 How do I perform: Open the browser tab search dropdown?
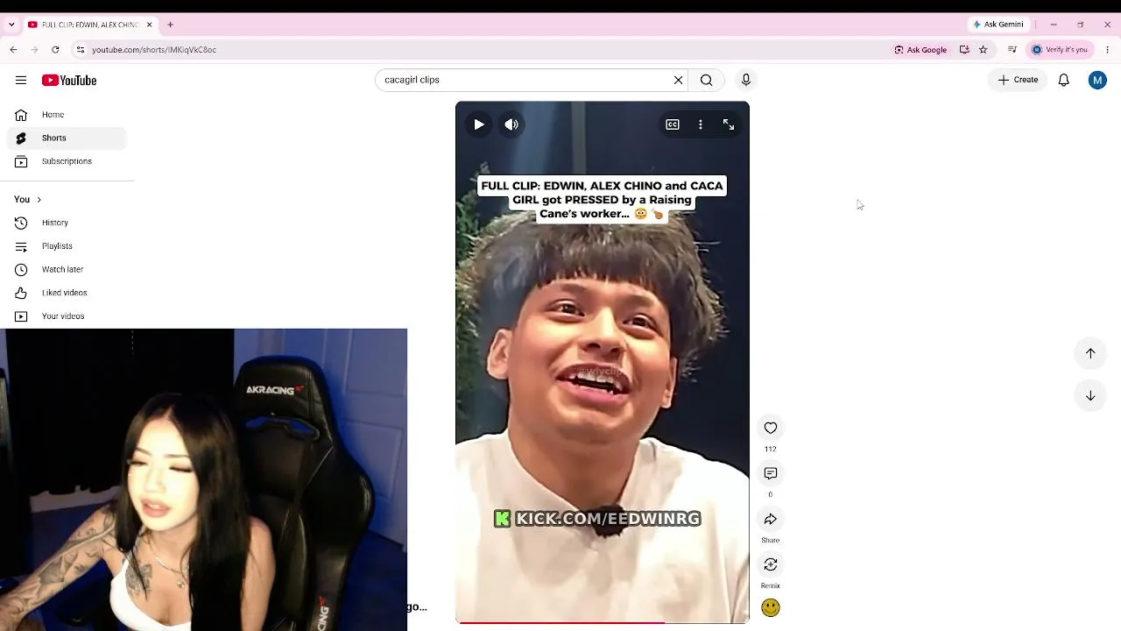pyautogui.click(x=11, y=25)
